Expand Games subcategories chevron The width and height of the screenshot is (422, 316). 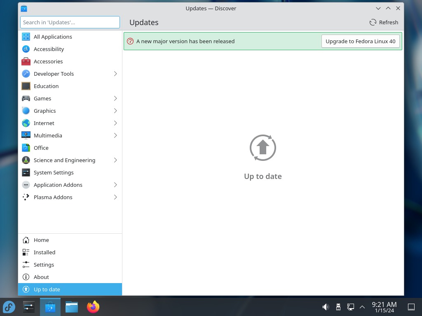click(x=115, y=99)
